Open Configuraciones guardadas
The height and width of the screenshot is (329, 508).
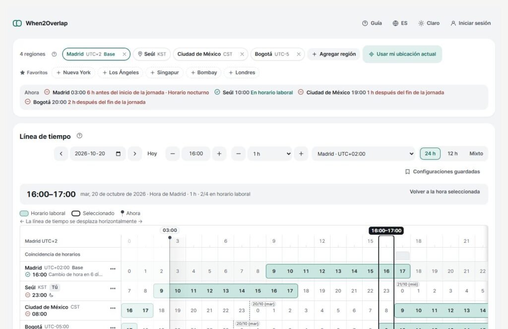click(x=443, y=171)
